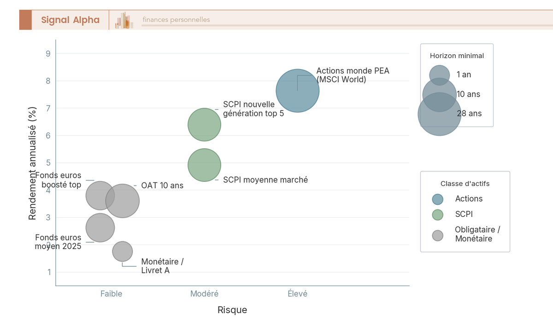This screenshot has width=553, height=332.
Task: Select the Monétaire / Livret A bubble
Action: tap(123, 251)
